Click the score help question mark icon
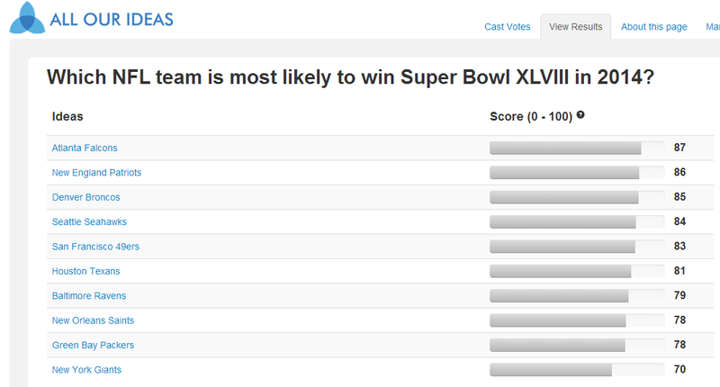The width and height of the screenshot is (720, 387). (x=580, y=115)
